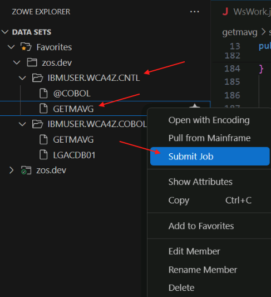Collapse the DATA SETS section
The width and height of the screenshot is (271, 297).
click(5, 32)
